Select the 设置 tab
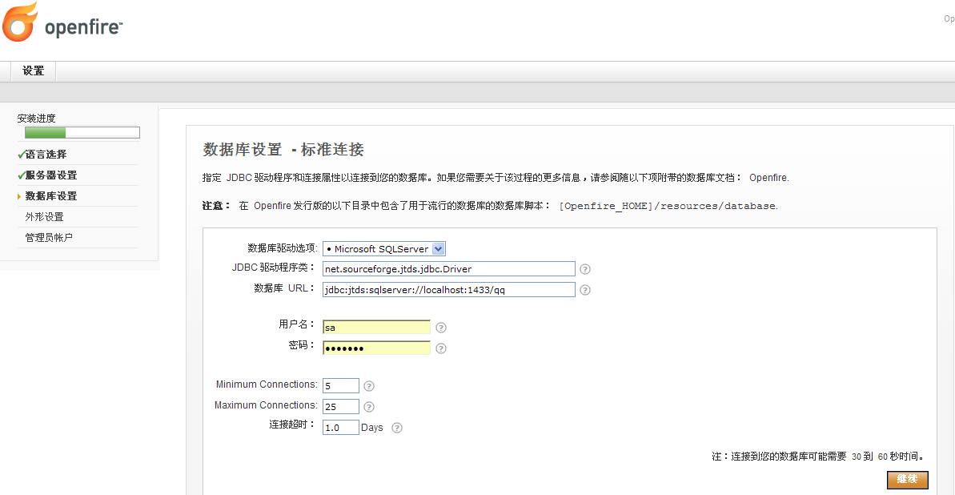 (x=34, y=70)
